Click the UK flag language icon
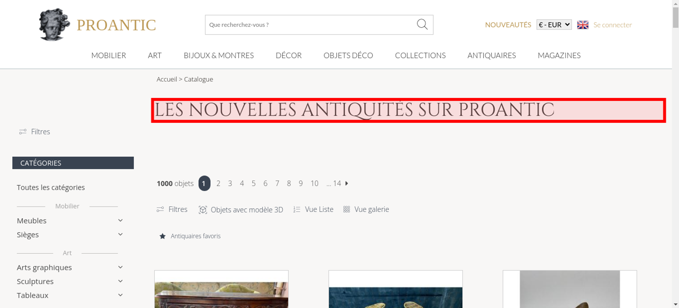The width and height of the screenshot is (679, 308). click(583, 25)
